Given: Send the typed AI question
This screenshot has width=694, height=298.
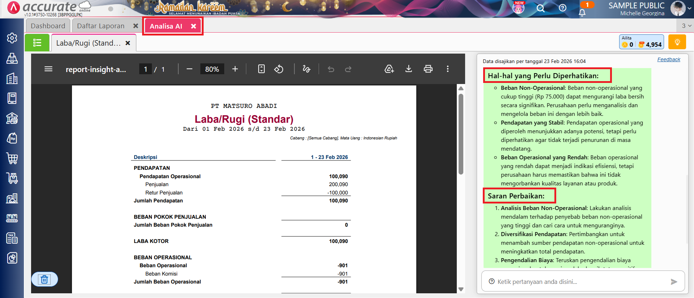Looking at the screenshot, I should [673, 282].
